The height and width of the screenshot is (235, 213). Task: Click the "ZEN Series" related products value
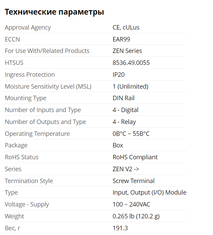(x=127, y=51)
